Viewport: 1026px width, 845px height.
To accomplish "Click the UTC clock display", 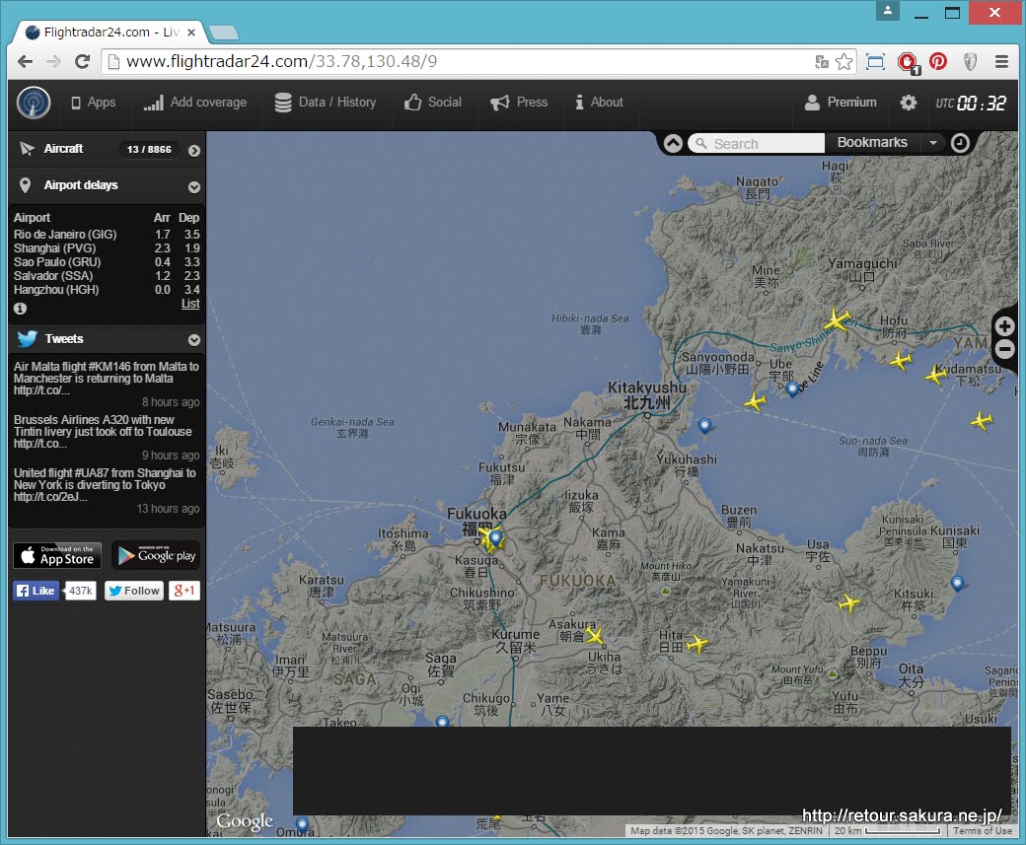I will (971, 103).
